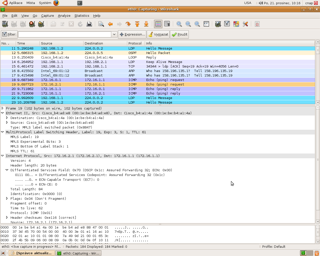
Task: Click the go to packet number icon
Action: pyautogui.click(x=128, y=24)
